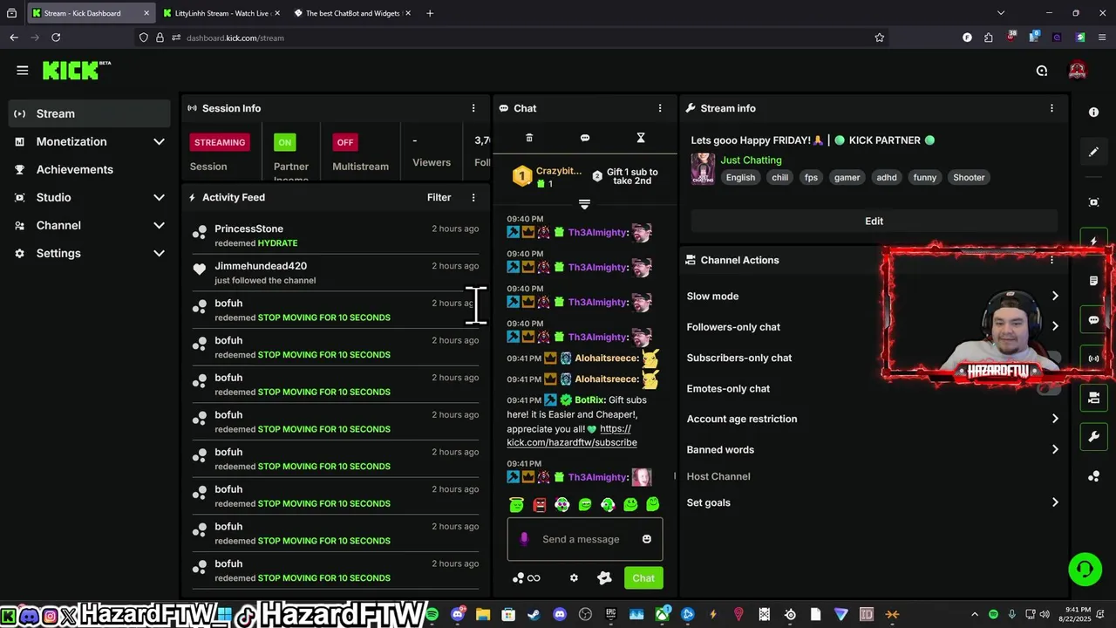
Task: Select the angel halo emote
Action: point(516,504)
